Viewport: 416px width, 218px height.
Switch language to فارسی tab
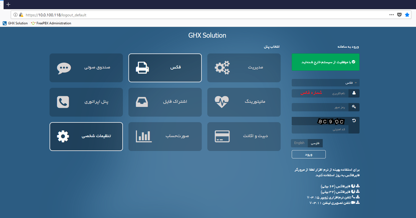315,143
